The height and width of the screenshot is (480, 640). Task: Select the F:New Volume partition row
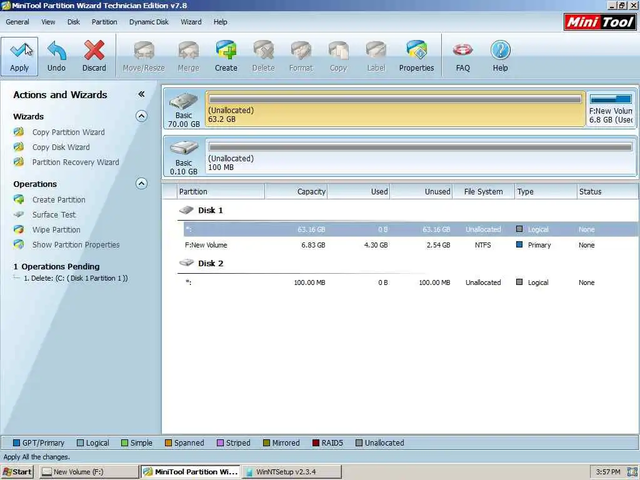411,245
